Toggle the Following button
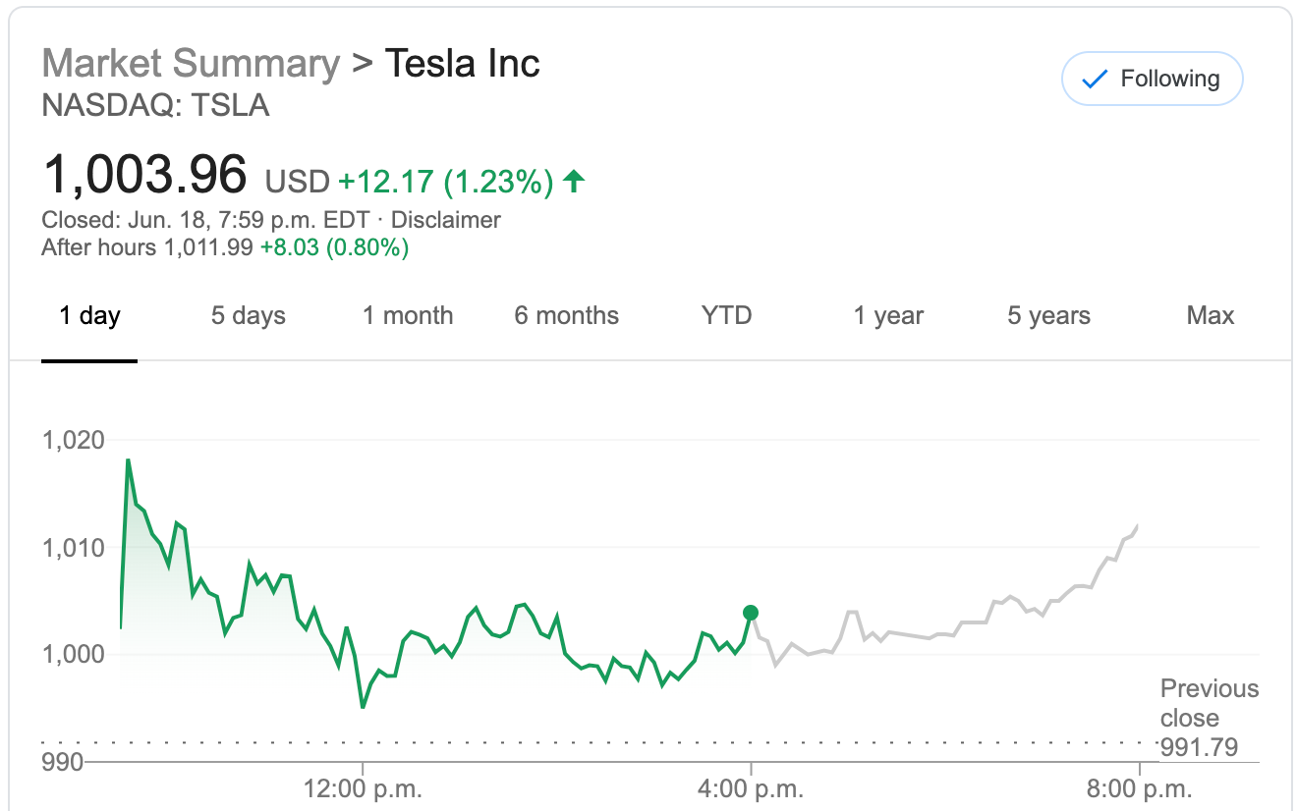 (1152, 80)
